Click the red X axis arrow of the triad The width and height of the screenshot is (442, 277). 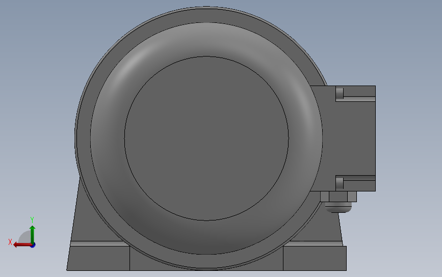(x=22, y=245)
